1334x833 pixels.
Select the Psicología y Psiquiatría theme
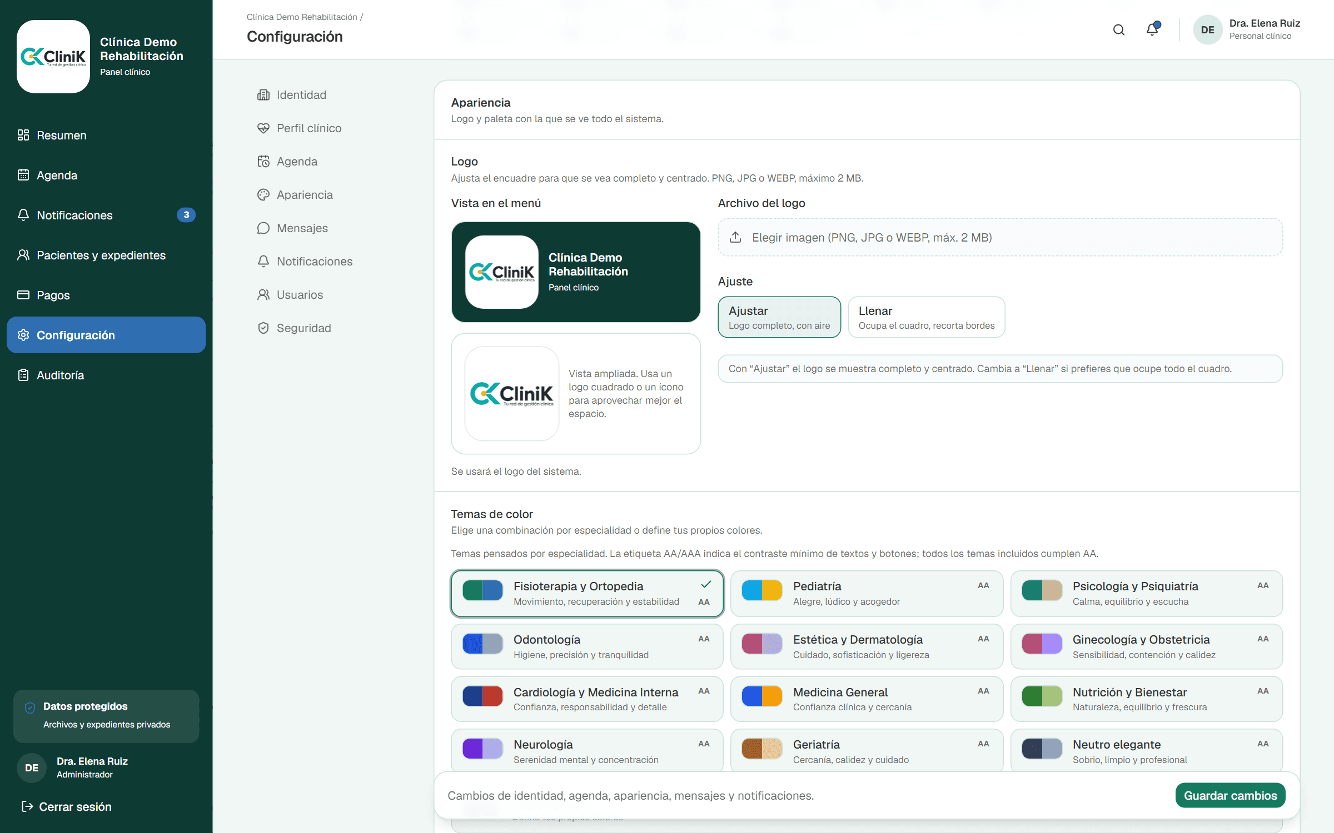[1146, 594]
